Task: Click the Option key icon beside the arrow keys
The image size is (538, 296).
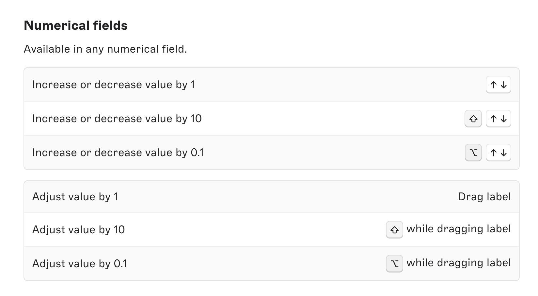Action: click(473, 153)
